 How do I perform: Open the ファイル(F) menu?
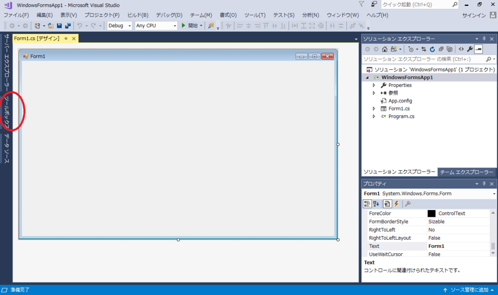[x=16, y=15]
